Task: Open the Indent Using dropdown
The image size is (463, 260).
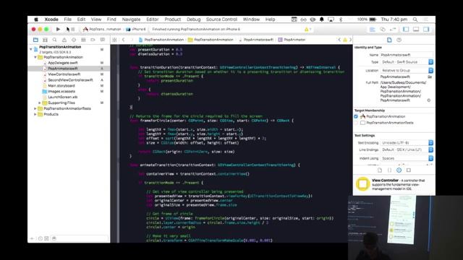Action: (x=407, y=158)
